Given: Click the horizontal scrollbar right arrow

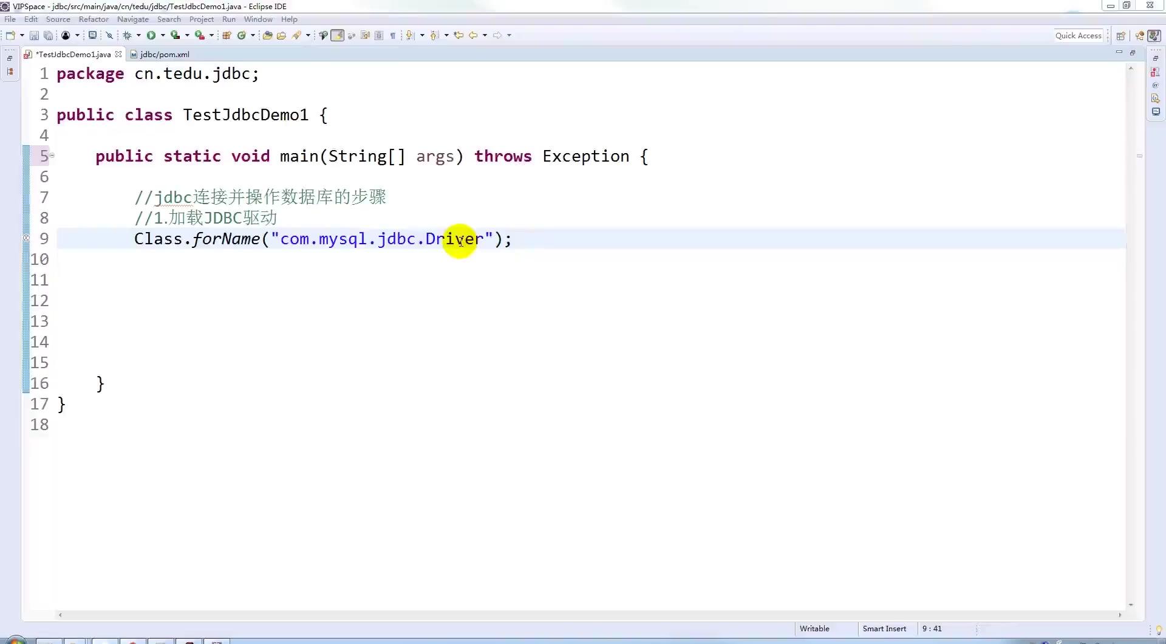Looking at the screenshot, I should pyautogui.click(x=1120, y=615).
